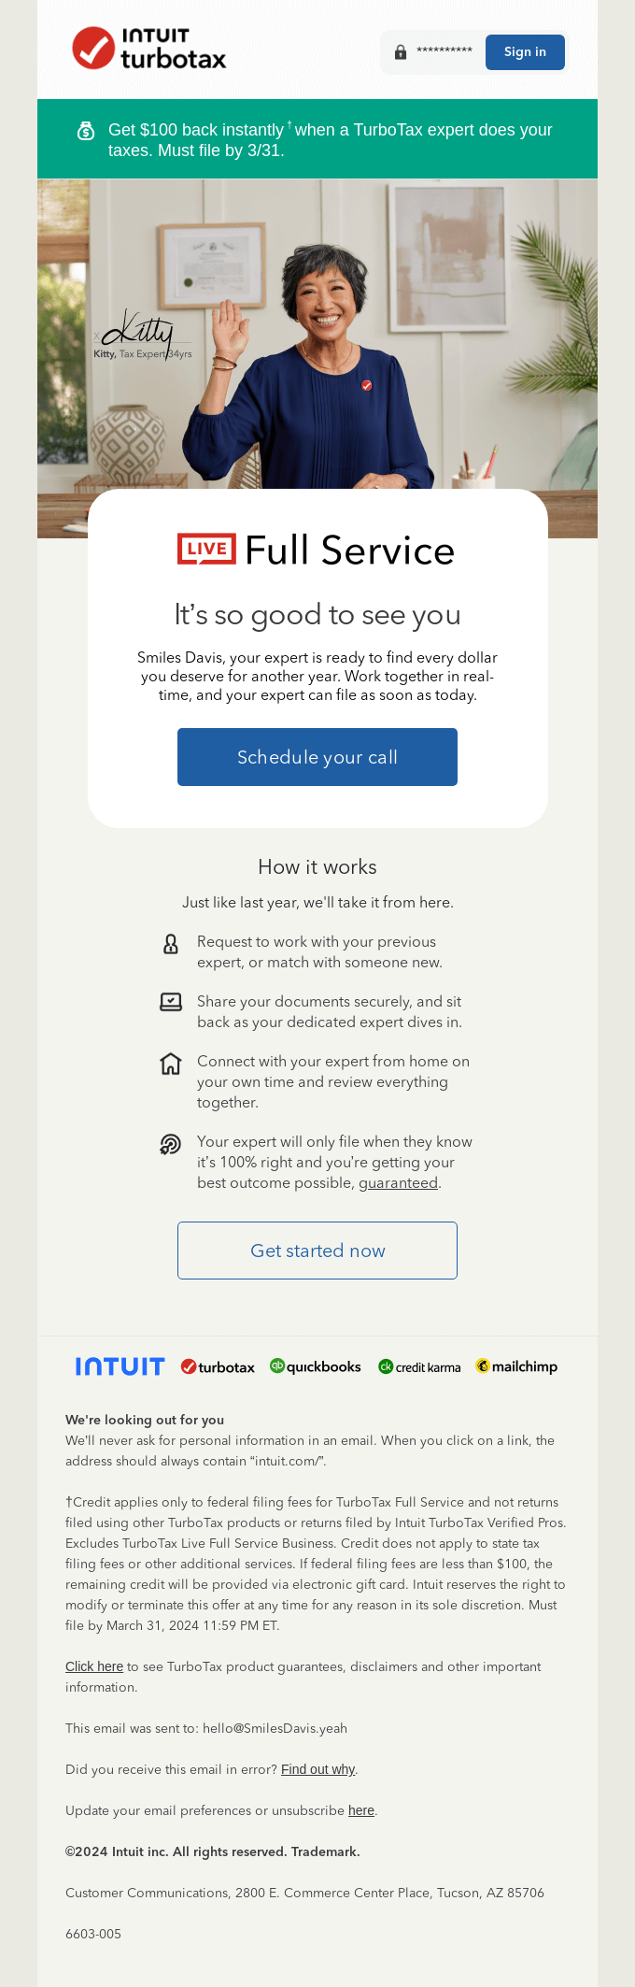Click the money bag icon in the green banner
Viewport: 635px width, 1987px height.
coord(85,131)
